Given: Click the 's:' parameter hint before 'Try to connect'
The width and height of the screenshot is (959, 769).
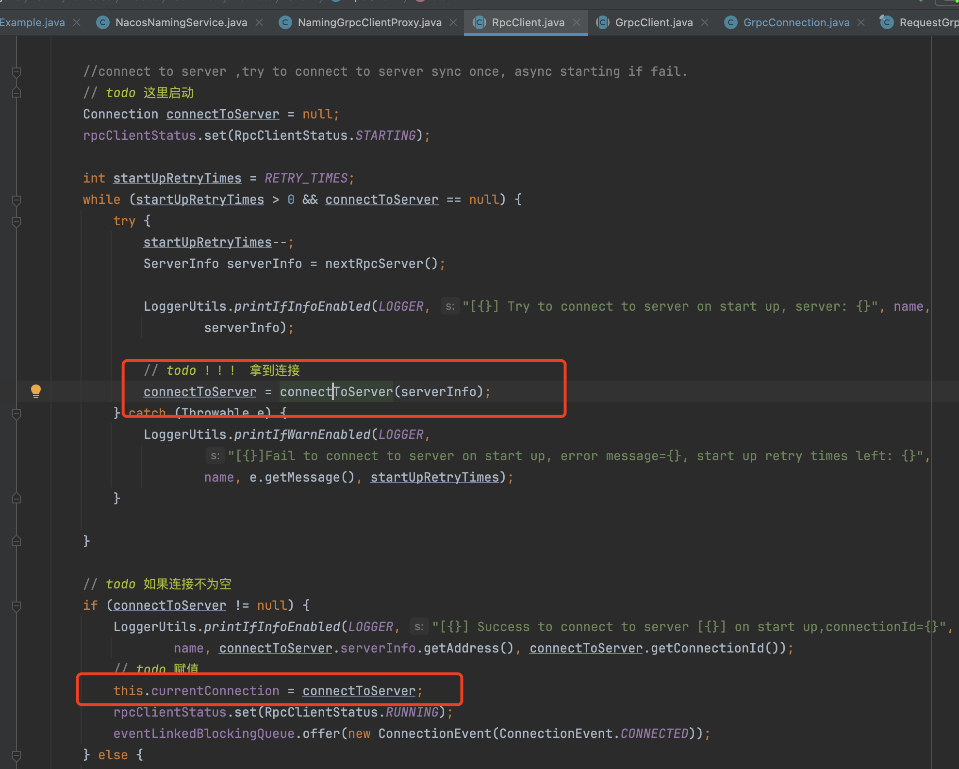Looking at the screenshot, I should 450,306.
